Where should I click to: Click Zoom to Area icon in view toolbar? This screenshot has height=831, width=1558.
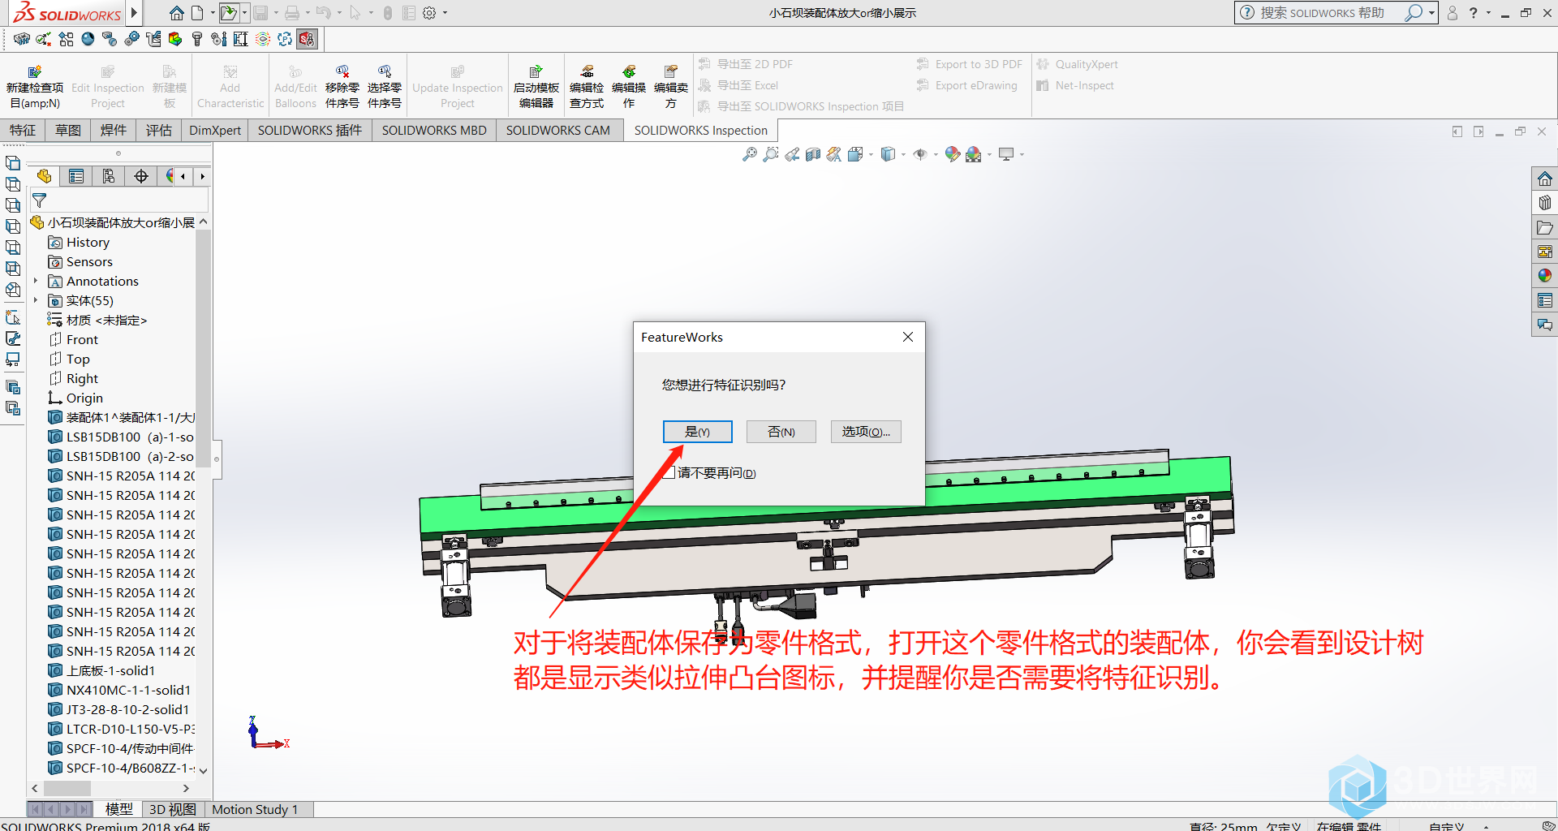click(x=771, y=154)
